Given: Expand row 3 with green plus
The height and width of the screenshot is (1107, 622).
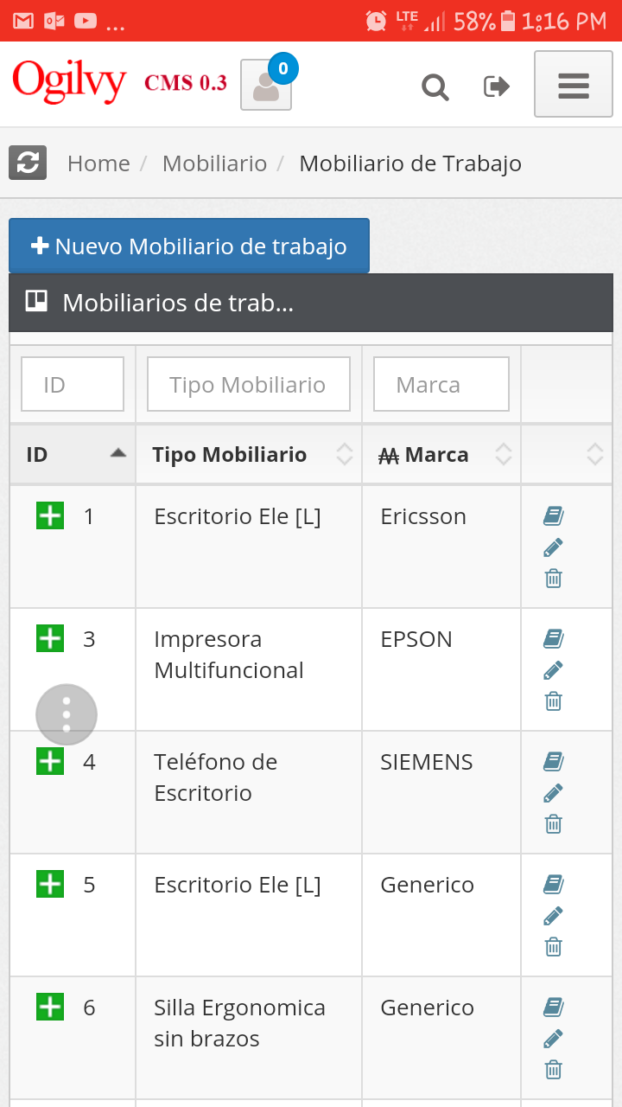Looking at the screenshot, I should pyautogui.click(x=50, y=638).
